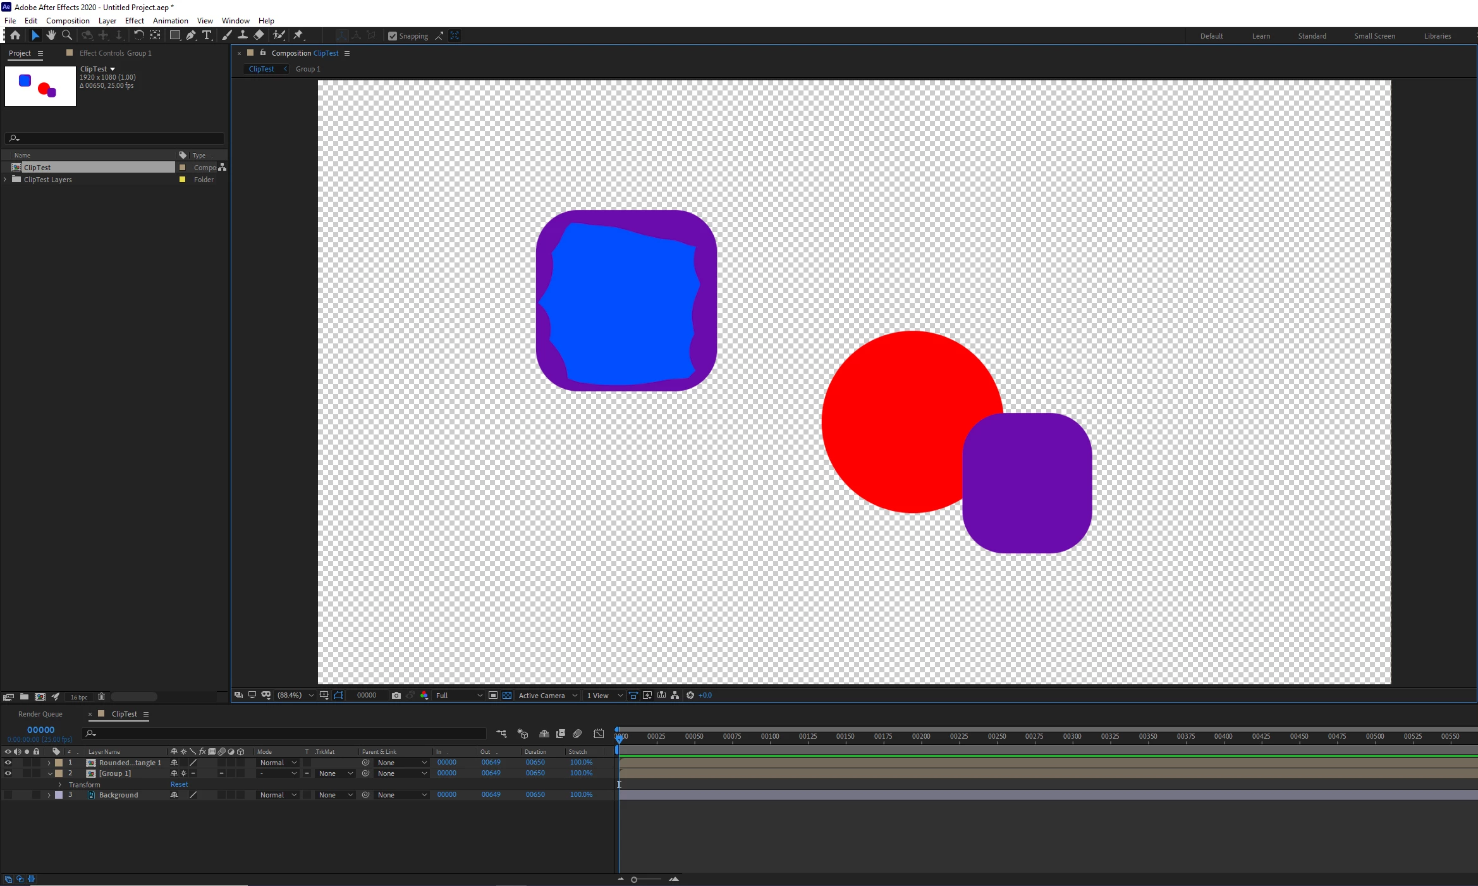The image size is (1478, 886).
Task: Click Reset next to Transform
Action: click(x=179, y=784)
